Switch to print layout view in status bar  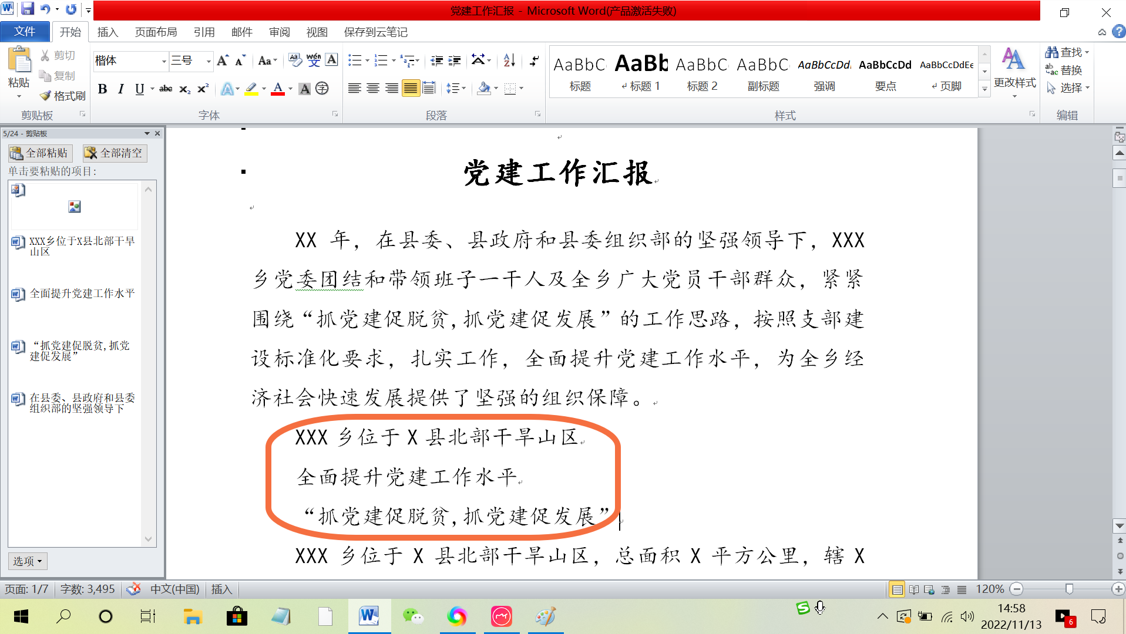[x=897, y=589]
